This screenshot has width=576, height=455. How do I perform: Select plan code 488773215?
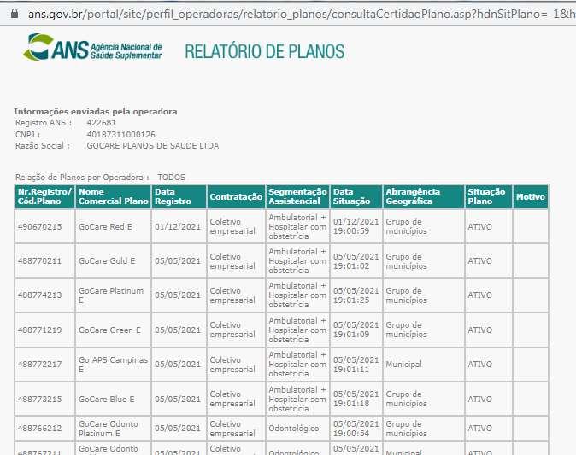(x=39, y=399)
